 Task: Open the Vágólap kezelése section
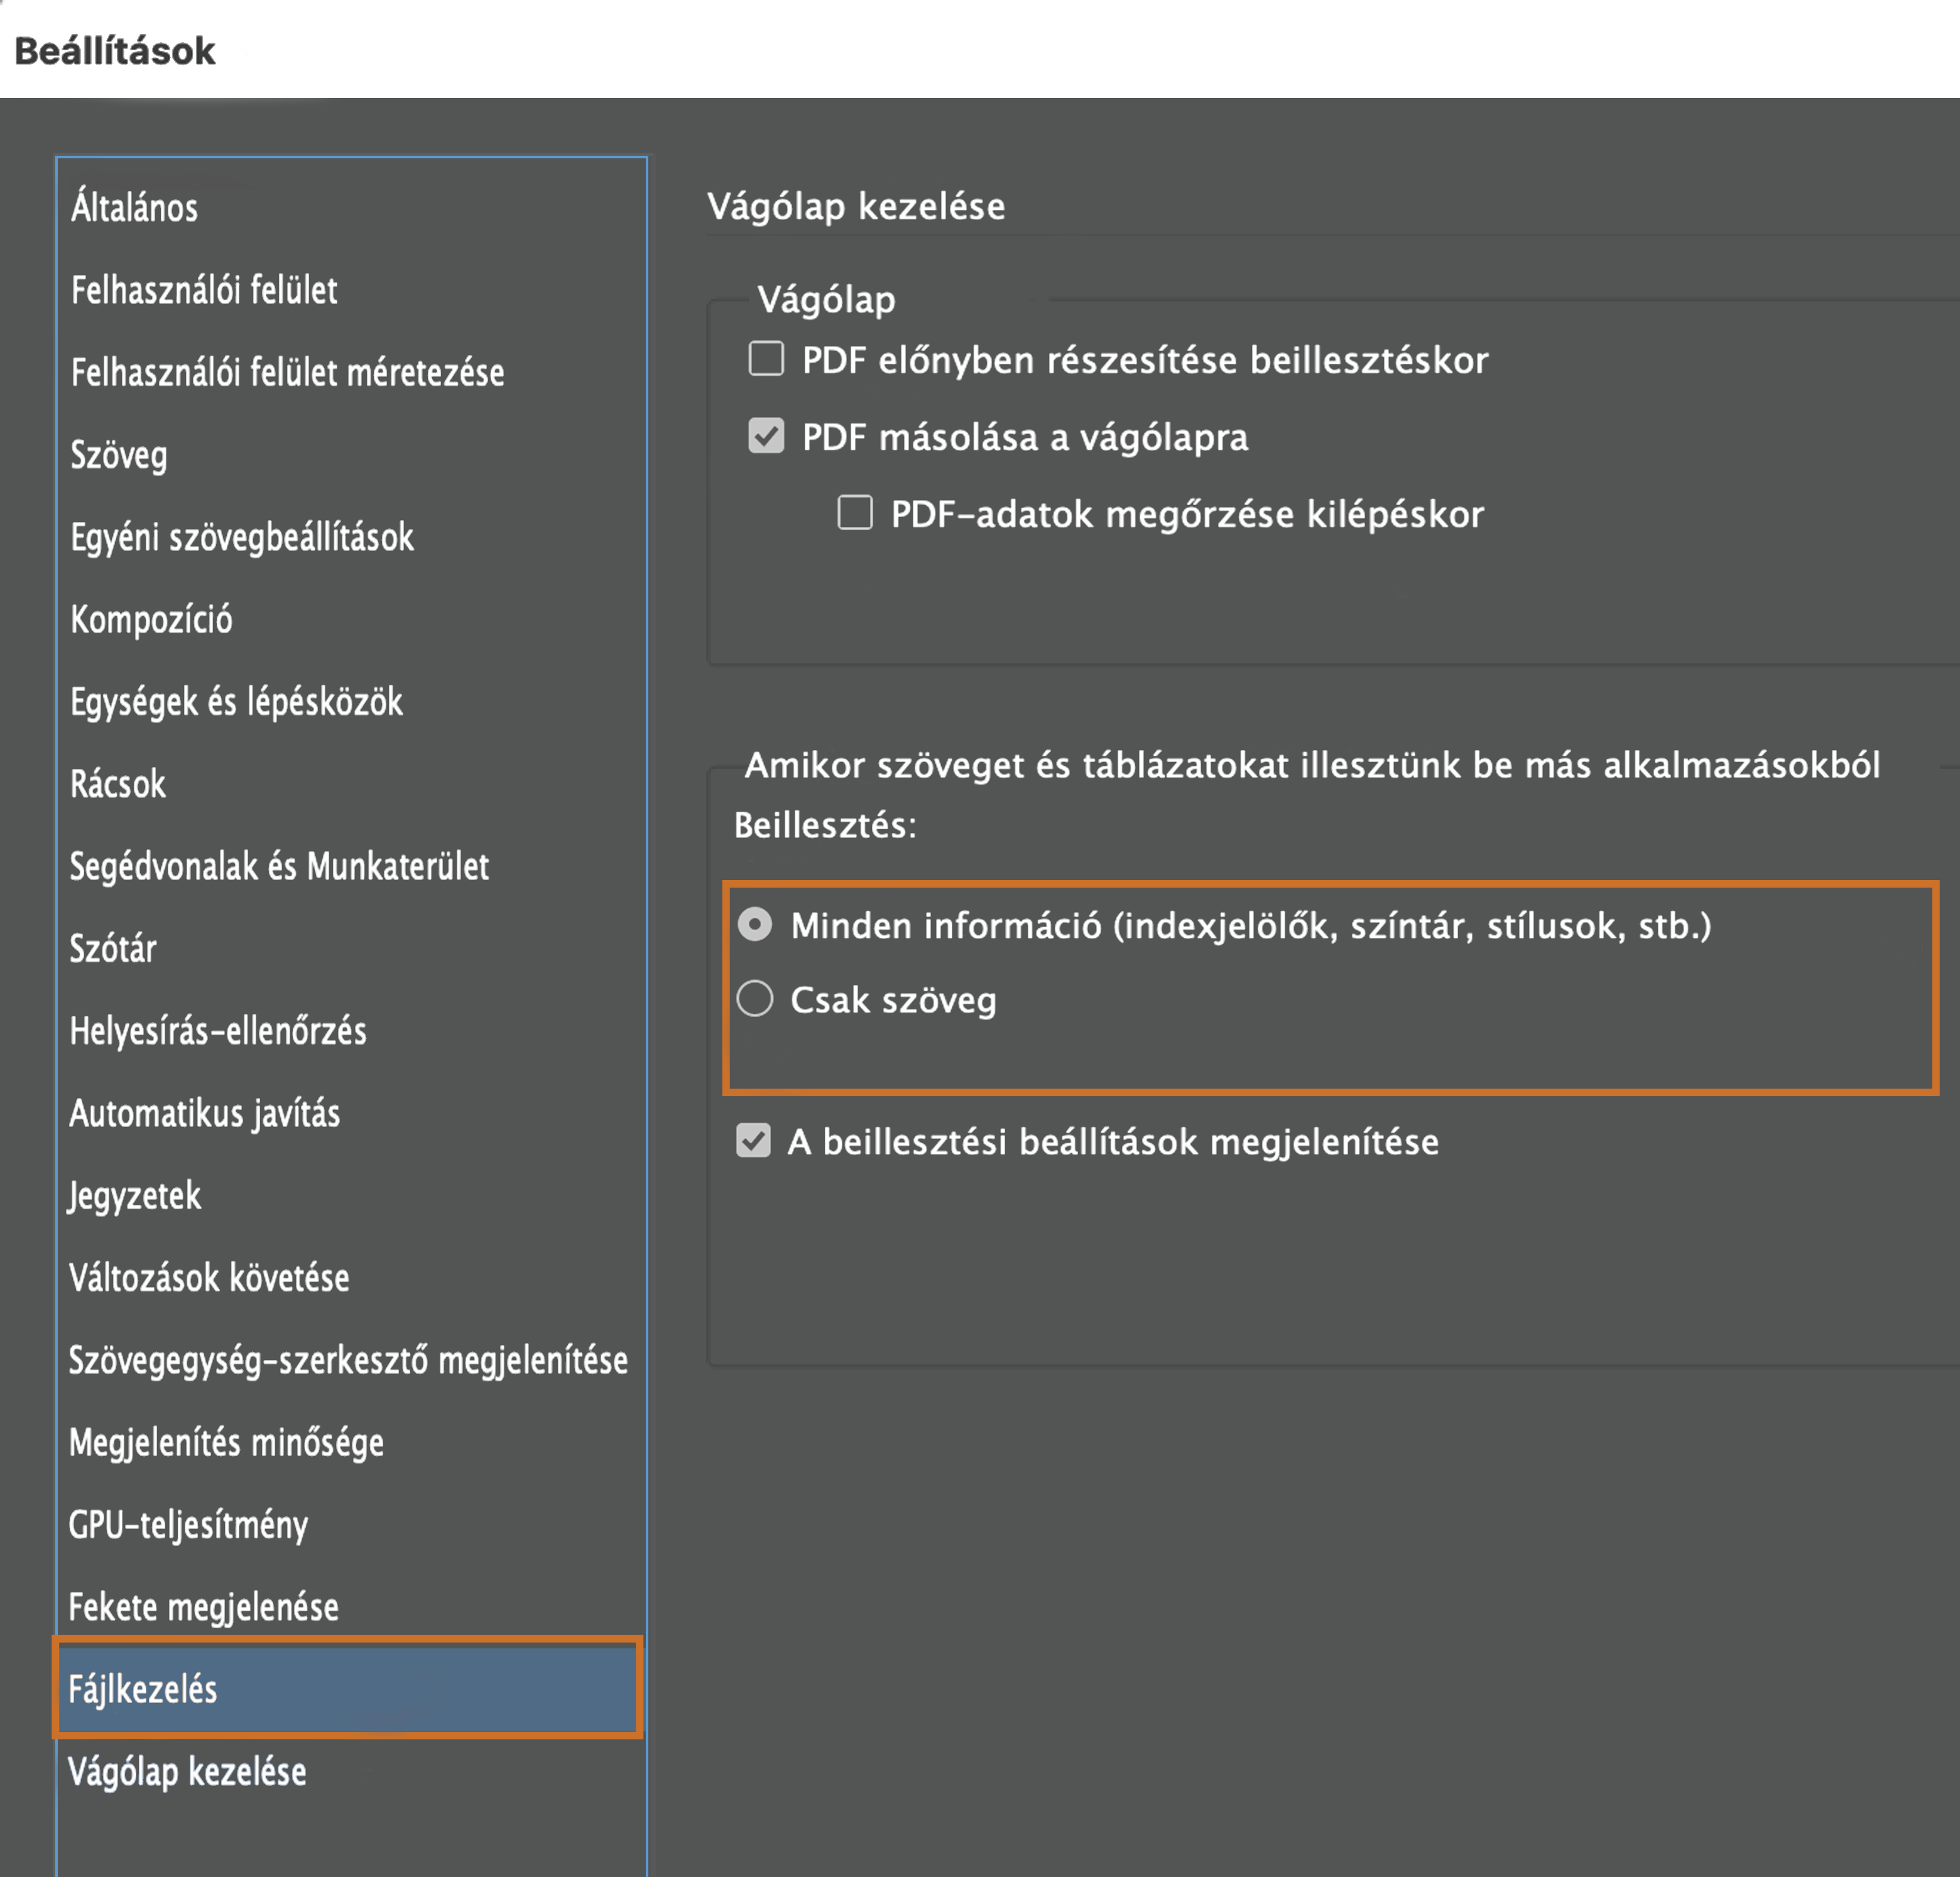tap(187, 1771)
